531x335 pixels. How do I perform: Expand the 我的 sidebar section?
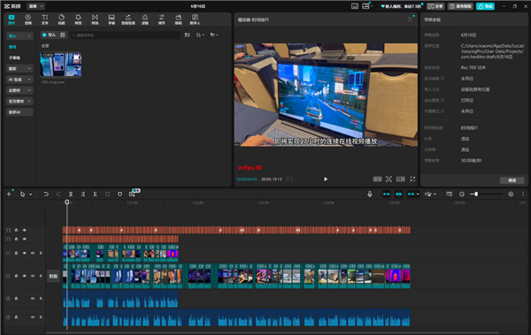tap(19, 69)
